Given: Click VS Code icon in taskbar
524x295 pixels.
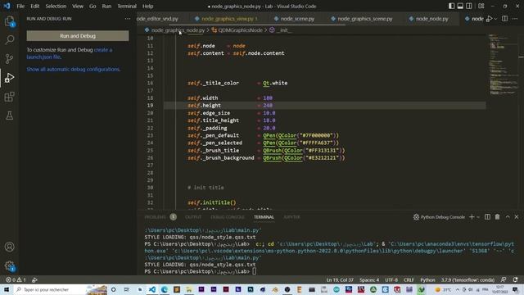Looking at the screenshot, I should [x=152, y=289].
